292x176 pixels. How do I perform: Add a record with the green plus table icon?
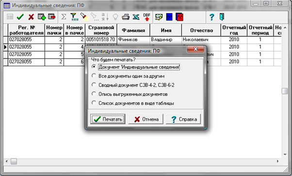click(x=42, y=17)
